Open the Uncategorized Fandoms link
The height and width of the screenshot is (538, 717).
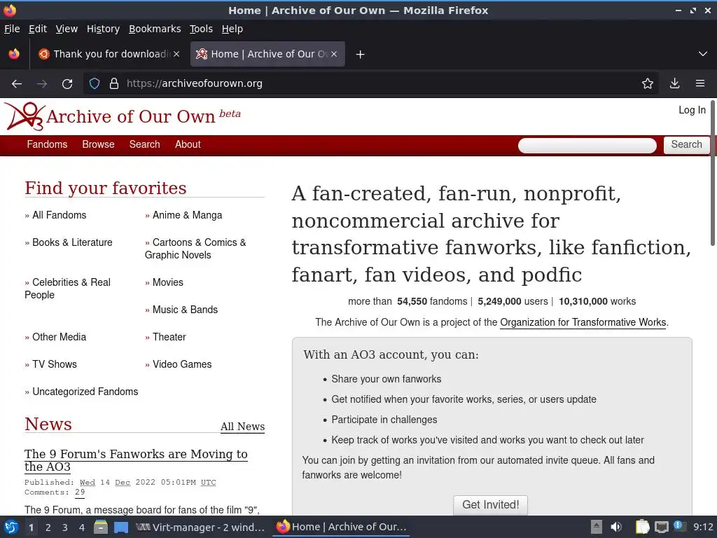(x=85, y=392)
